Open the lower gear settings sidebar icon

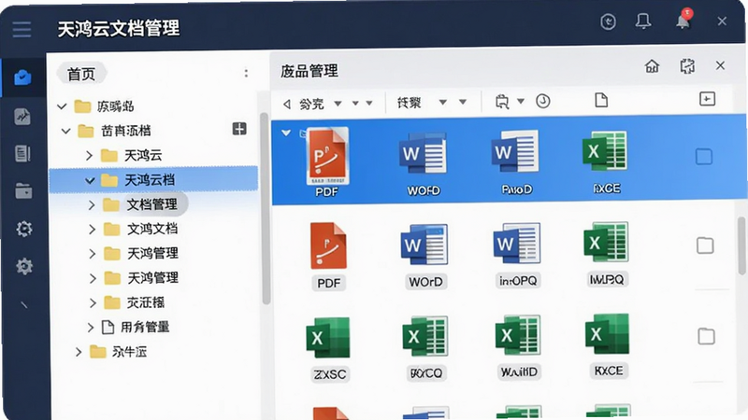tap(24, 266)
